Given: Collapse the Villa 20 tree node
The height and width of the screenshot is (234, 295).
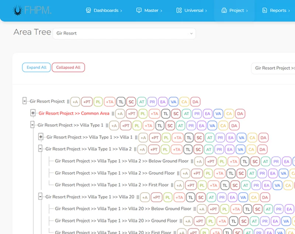Looking at the screenshot, I should pyautogui.click(x=41, y=197).
